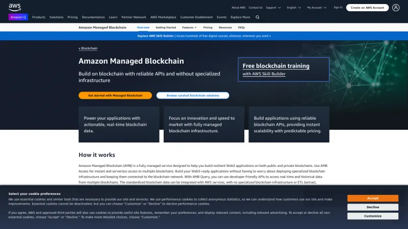Accept cookies
Viewport: 408px width, 229px height.
tap(373, 198)
